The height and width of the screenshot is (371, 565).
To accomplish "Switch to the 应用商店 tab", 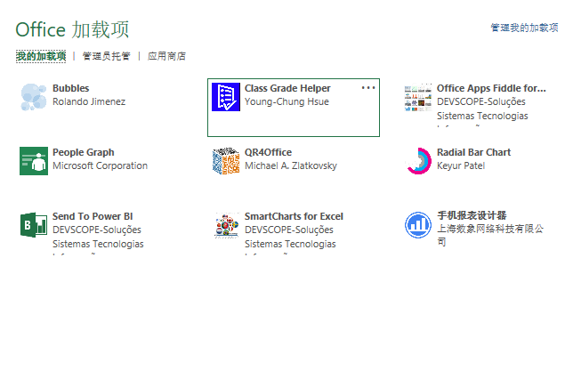I will [x=167, y=56].
